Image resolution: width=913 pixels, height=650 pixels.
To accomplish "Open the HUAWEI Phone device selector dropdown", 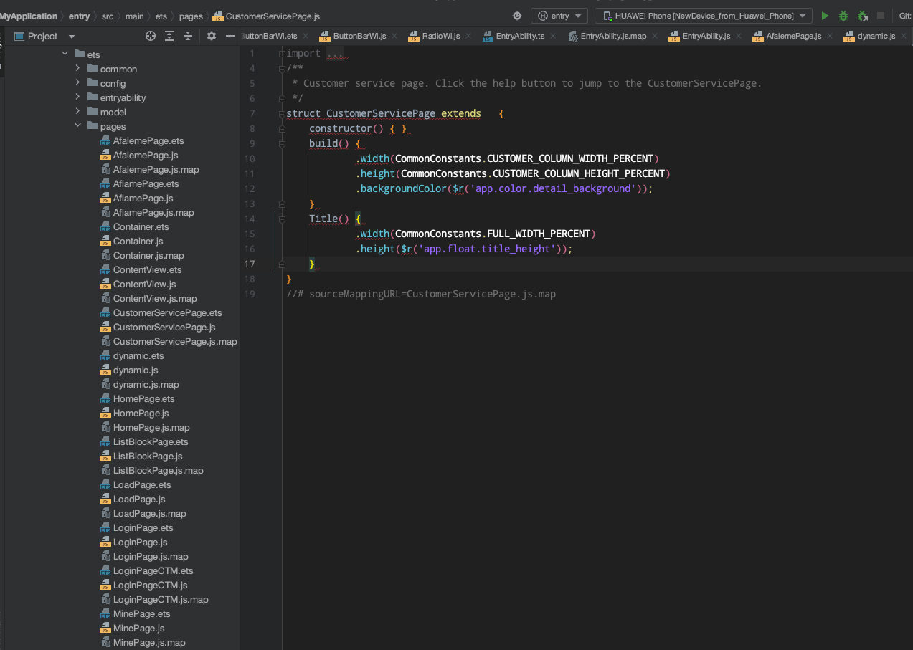I will (x=704, y=16).
